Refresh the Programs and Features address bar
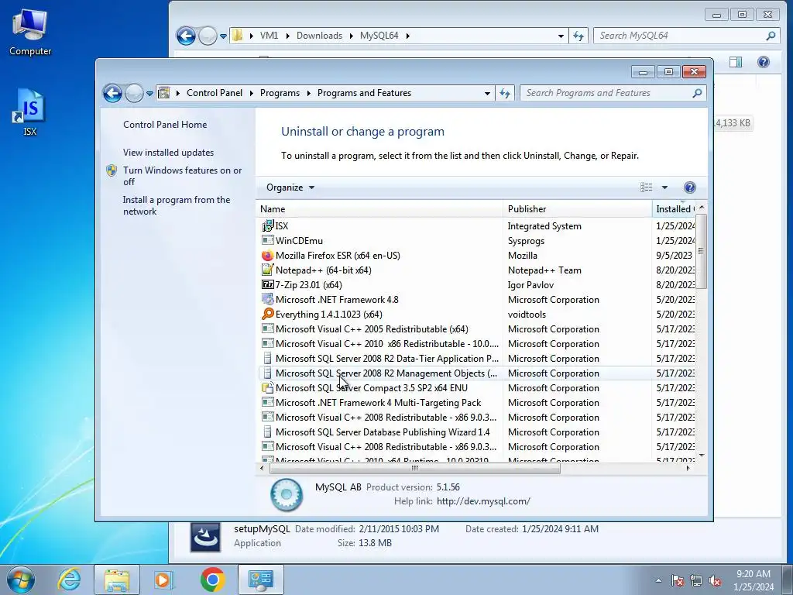The width and height of the screenshot is (793, 595). [x=505, y=93]
